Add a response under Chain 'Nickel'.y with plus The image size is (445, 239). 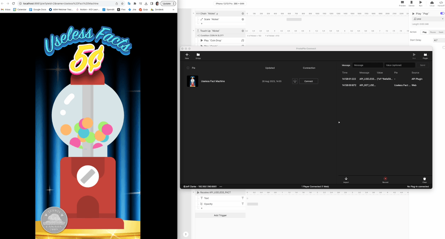(202, 23)
